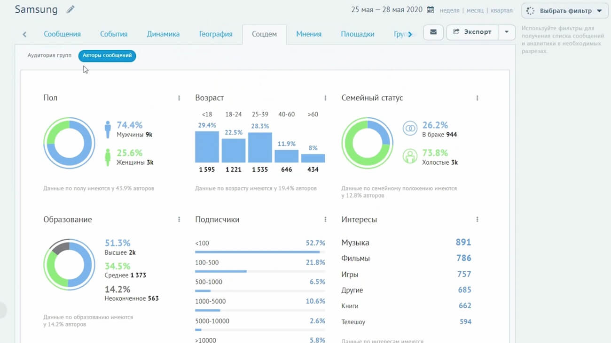Click the <18 age bar in chart
The height and width of the screenshot is (343, 611).
207,147
